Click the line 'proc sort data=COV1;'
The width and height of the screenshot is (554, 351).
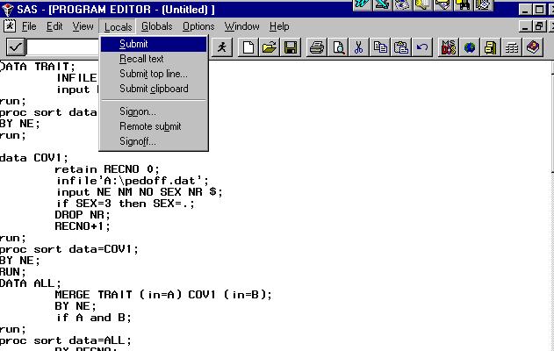click(69, 249)
